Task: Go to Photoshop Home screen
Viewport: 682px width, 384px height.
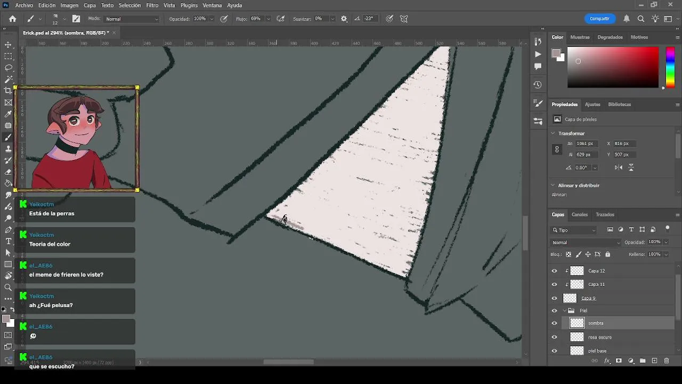Action: point(13,19)
